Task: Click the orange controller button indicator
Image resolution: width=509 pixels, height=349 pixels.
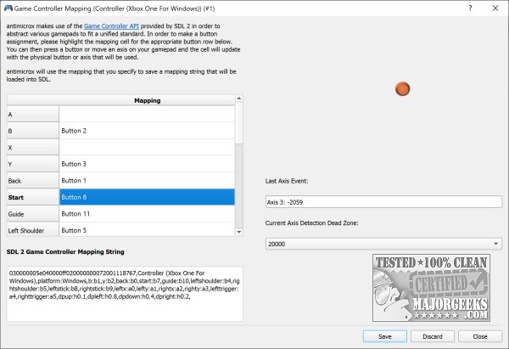Action: tap(402, 88)
